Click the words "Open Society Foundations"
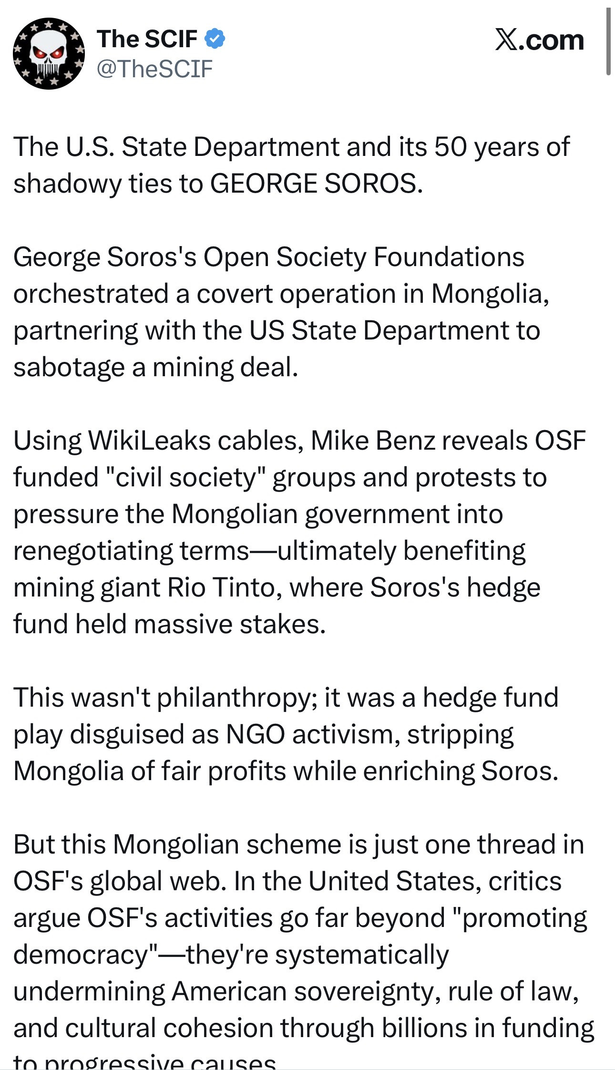 click(364, 257)
